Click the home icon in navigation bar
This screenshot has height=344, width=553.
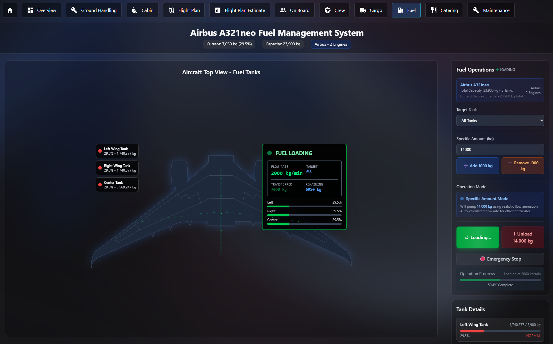[x=10, y=10]
